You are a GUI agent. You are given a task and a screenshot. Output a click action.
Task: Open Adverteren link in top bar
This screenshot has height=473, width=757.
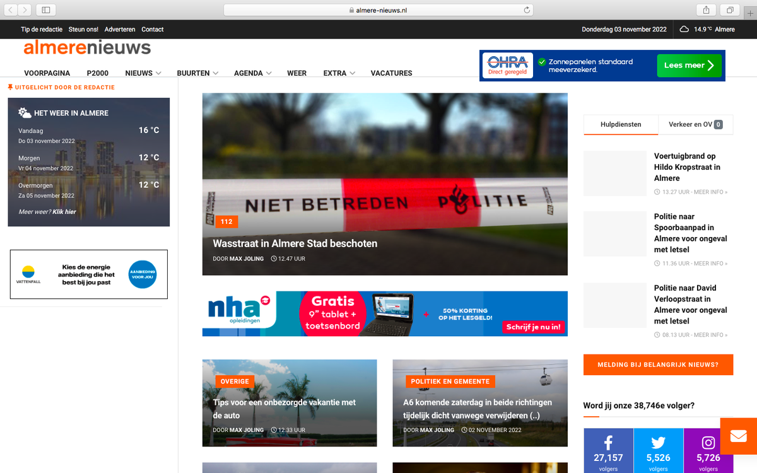click(120, 30)
